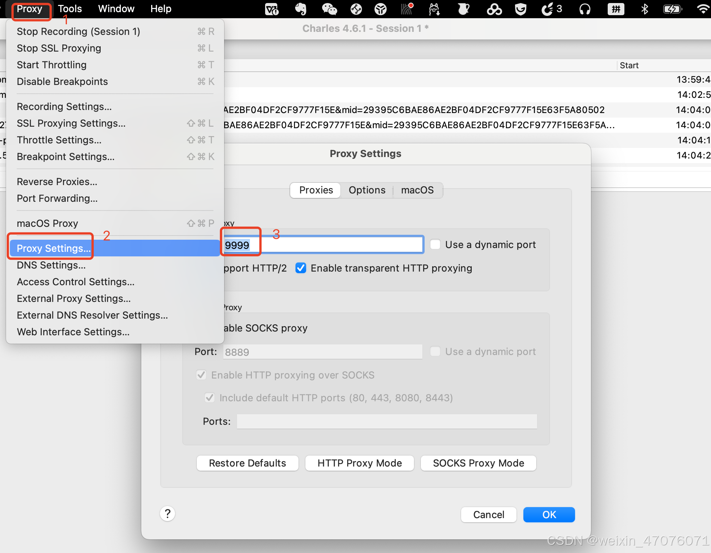This screenshot has width=711, height=553.
Task: Click the HTTP proxy port field showing 9999
Action: tap(323, 245)
